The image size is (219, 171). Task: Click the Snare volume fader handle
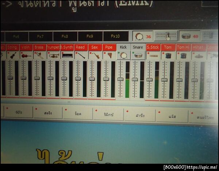(135, 79)
